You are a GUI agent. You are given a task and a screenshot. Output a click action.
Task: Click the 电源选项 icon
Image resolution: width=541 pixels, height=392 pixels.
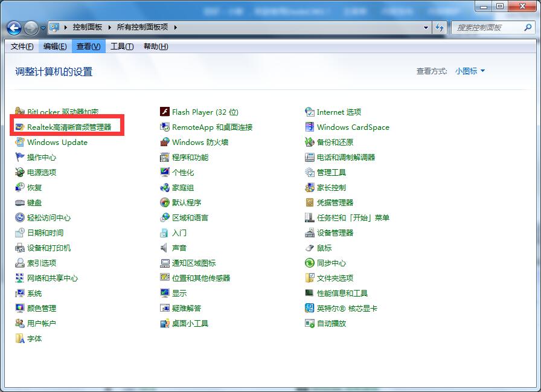pos(20,172)
